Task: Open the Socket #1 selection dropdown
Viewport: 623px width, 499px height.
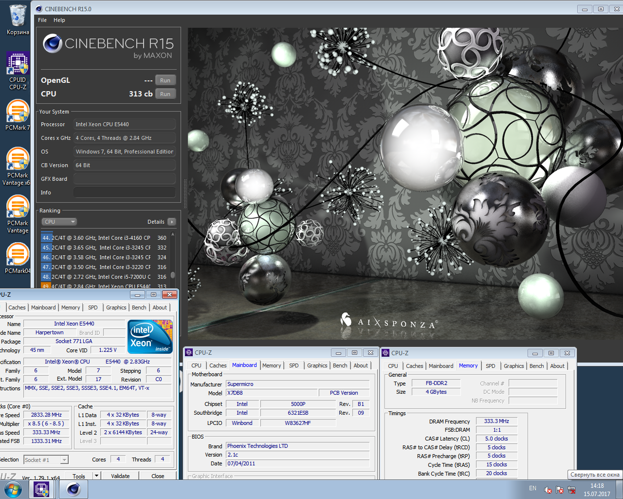Action: [x=46, y=460]
